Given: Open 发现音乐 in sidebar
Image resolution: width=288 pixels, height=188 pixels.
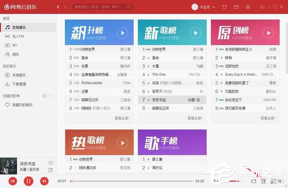Looking at the screenshot, I should click(x=28, y=27).
